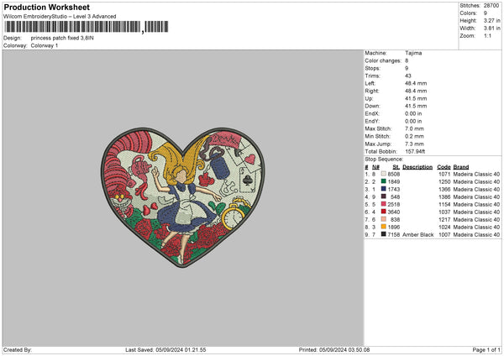The height and width of the screenshot is (356, 504).
Task: Click the barcode below the worksheet title
Action: [87, 27]
